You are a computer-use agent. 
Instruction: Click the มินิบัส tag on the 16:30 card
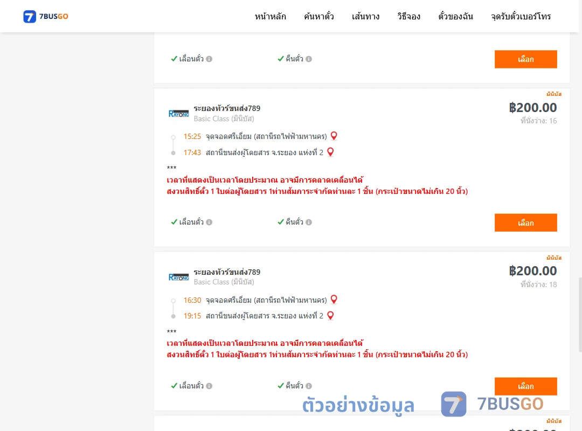pyautogui.click(x=554, y=258)
